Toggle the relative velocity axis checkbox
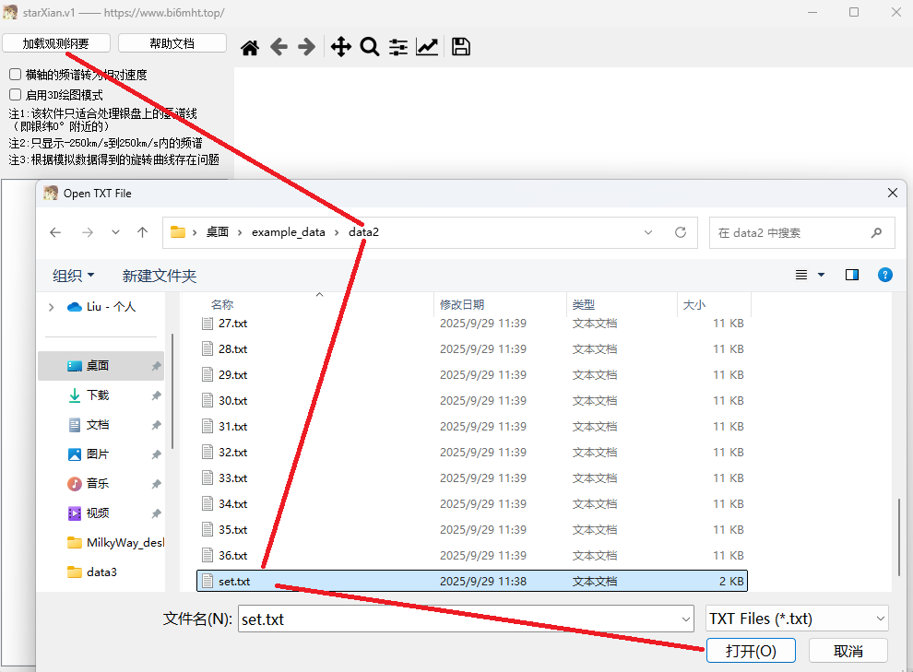This screenshot has height=672, width=913. pyautogui.click(x=16, y=75)
